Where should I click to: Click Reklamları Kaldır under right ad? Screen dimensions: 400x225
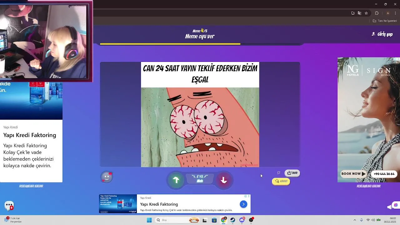pyautogui.click(x=368, y=186)
